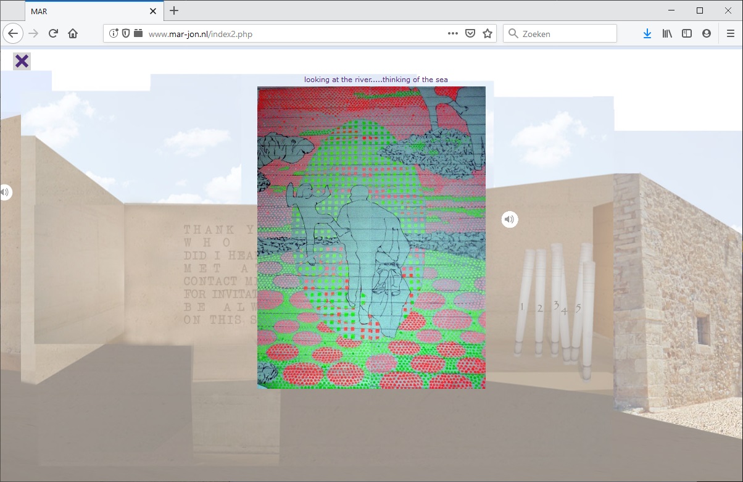
Task: Go back to previous page
Action: coord(13,34)
